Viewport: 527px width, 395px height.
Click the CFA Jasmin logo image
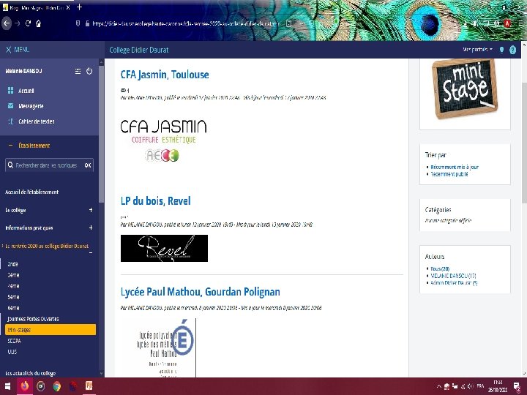164,140
